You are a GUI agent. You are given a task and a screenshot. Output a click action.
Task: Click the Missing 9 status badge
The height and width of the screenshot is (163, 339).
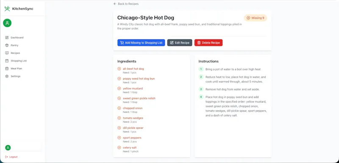[x=256, y=18]
